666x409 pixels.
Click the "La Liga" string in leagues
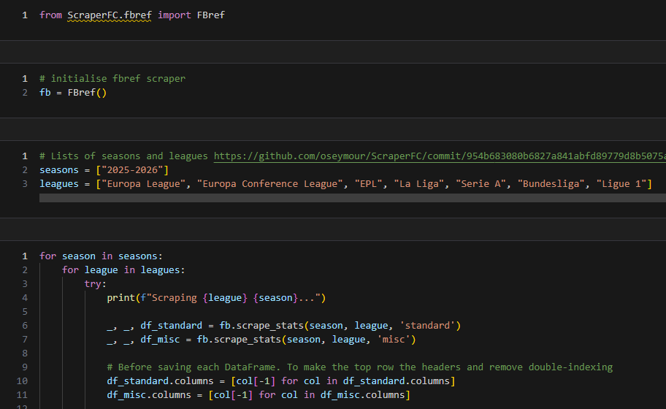point(418,184)
